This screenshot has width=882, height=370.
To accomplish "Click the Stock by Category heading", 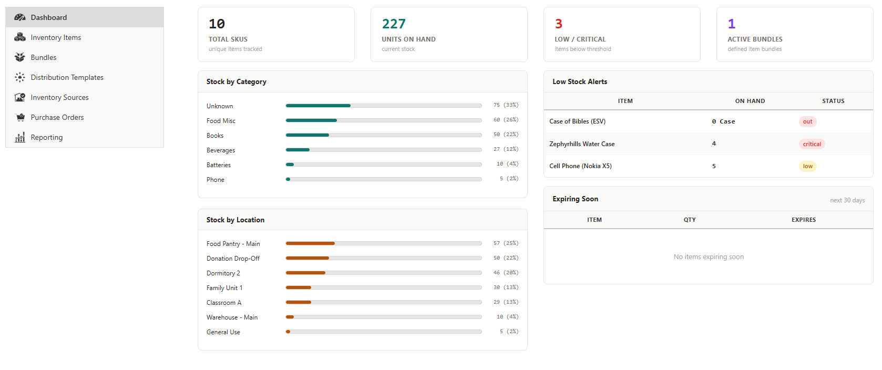I will click(x=237, y=81).
